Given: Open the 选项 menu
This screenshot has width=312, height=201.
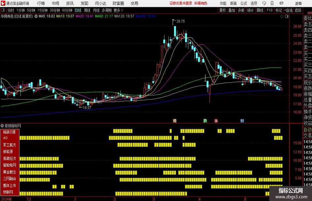Looking at the screenshot, I should tap(254, 3).
